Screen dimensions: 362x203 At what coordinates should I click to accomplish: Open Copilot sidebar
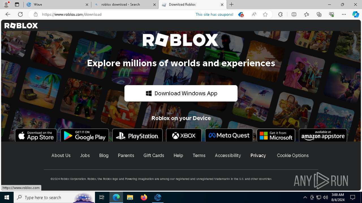click(x=355, y=14)
